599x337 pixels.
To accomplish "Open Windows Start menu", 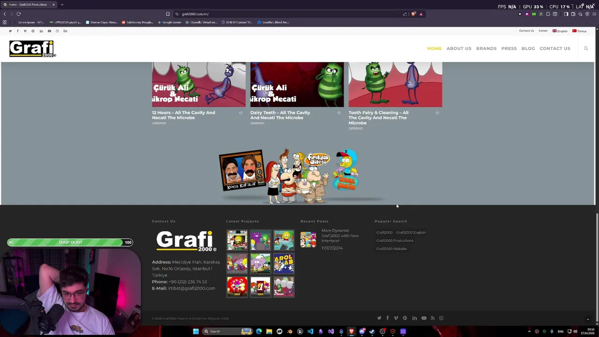I will [x=196, y=331].
